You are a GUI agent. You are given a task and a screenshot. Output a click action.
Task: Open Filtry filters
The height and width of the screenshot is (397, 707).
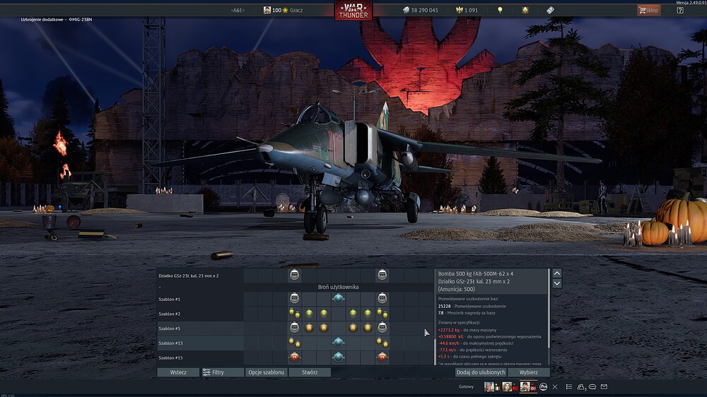click(214, 372)
